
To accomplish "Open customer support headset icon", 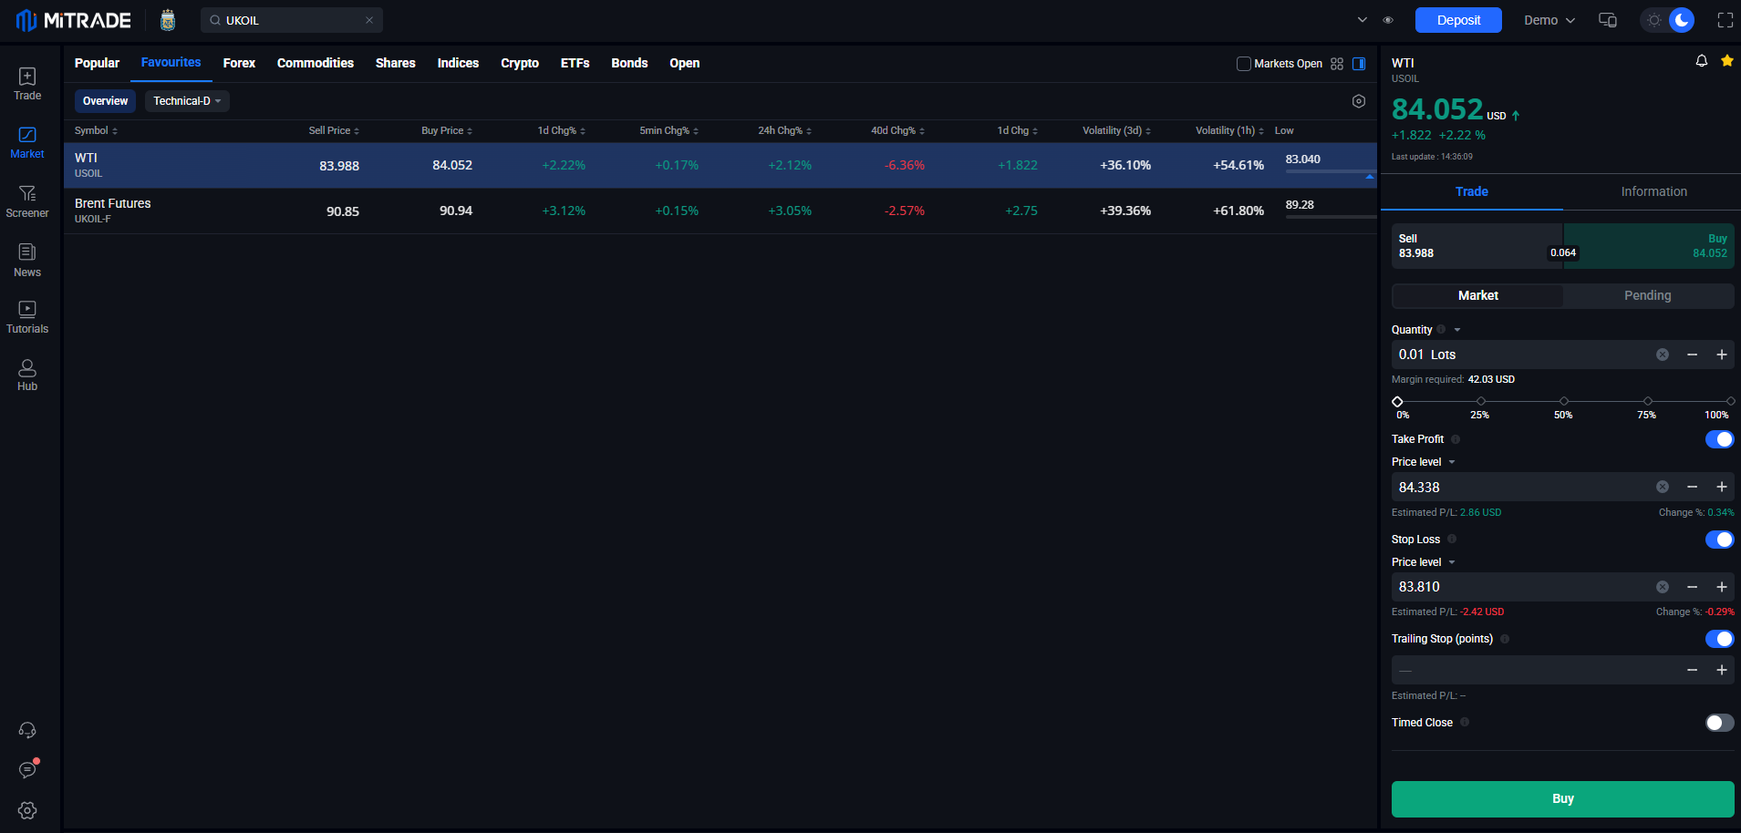I will coord(27,730).
